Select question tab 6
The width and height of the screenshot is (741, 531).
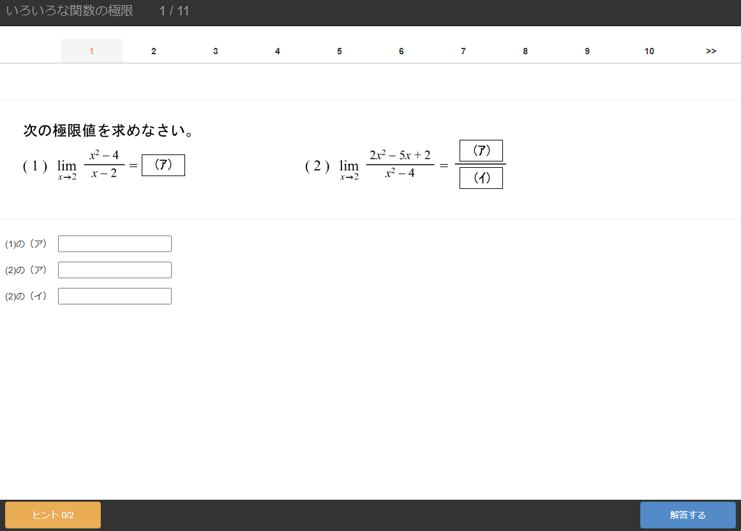(401, 51)
